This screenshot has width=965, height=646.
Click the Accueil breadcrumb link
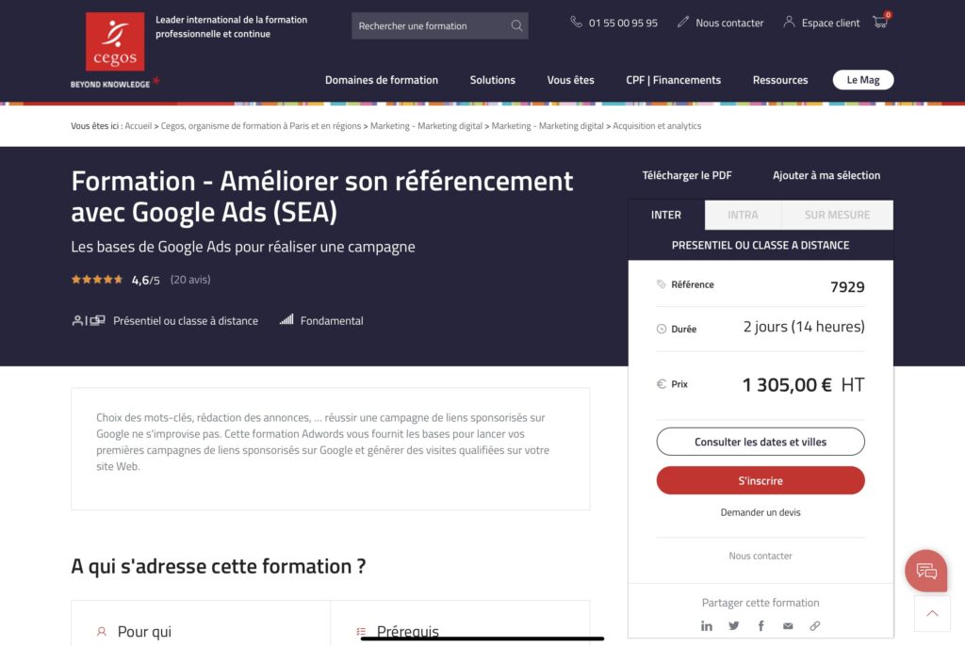pos(138,125)
